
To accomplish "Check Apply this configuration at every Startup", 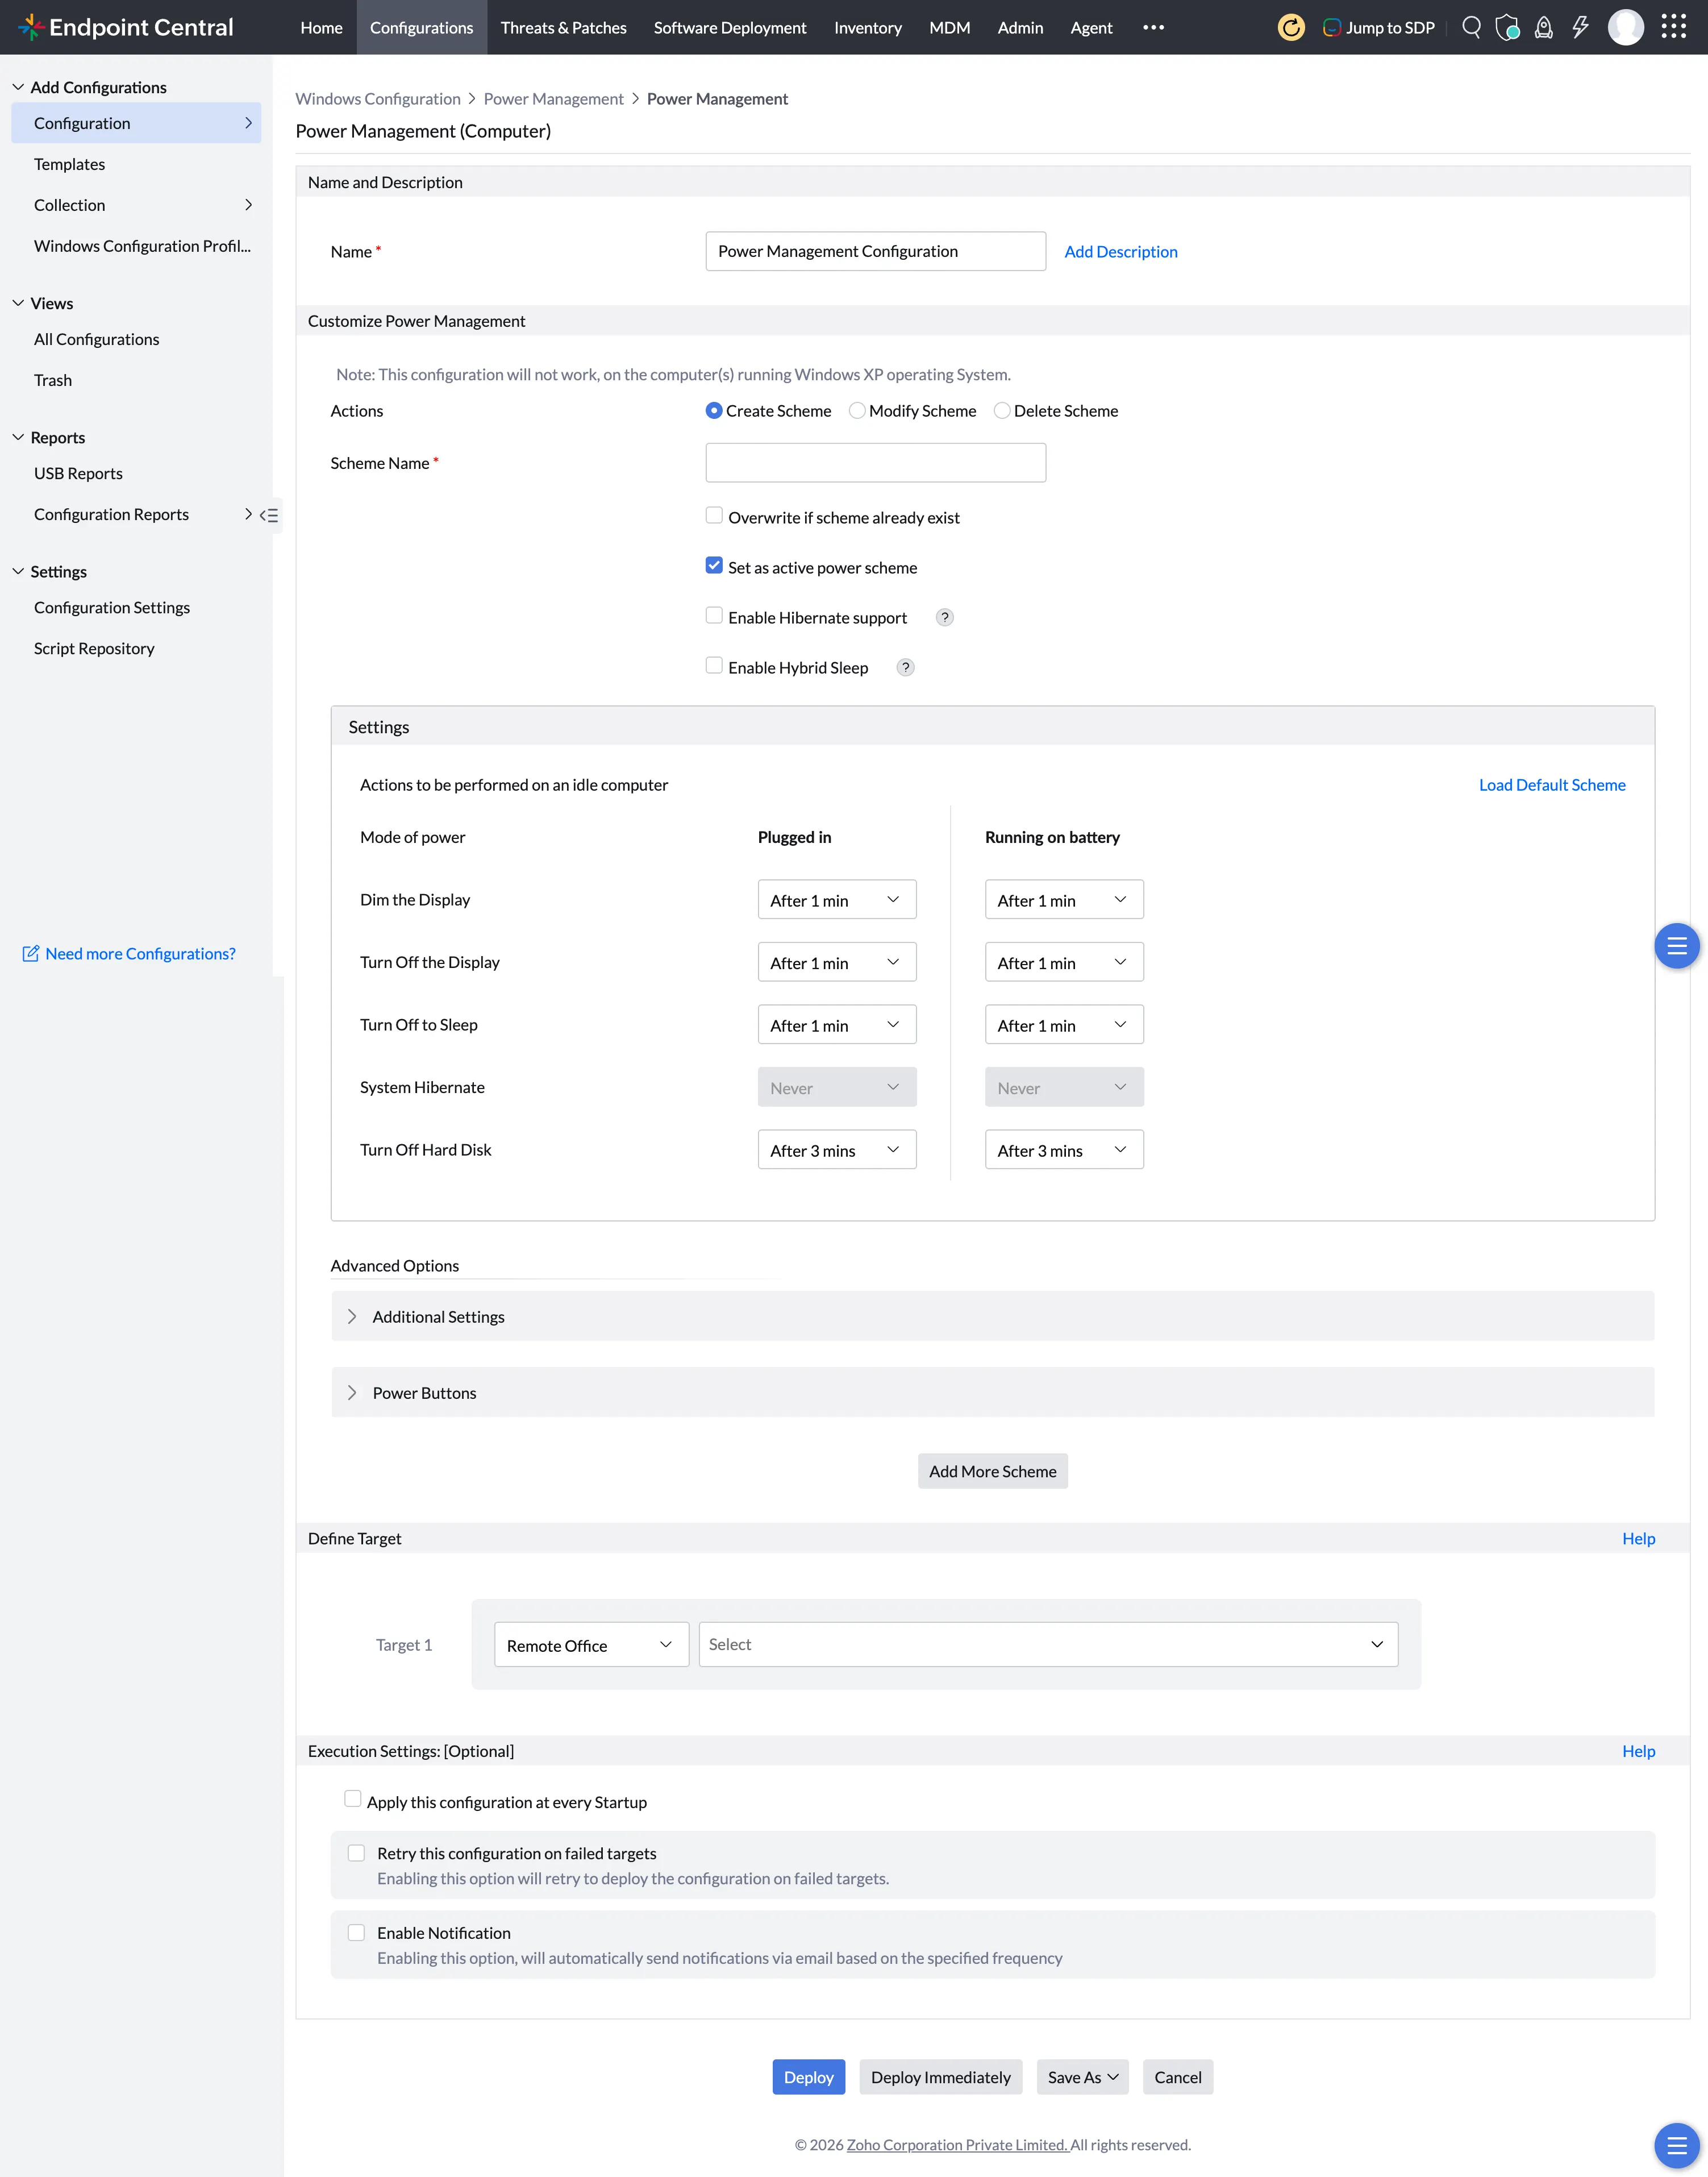I will (353, 1799).
